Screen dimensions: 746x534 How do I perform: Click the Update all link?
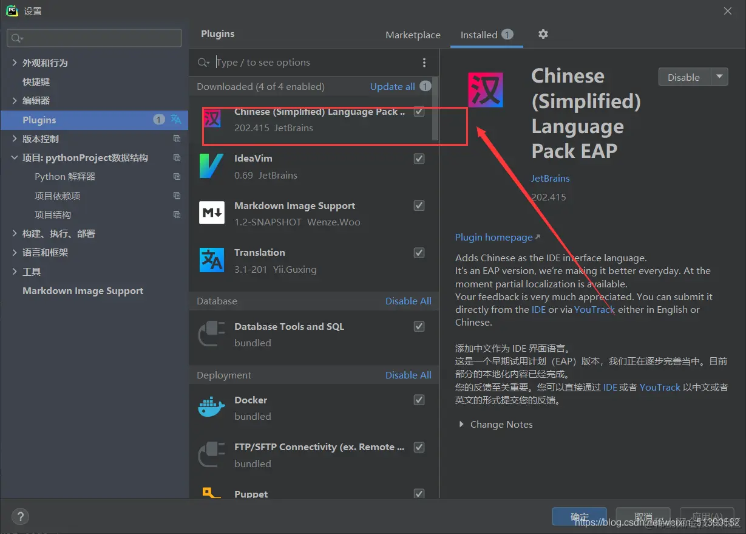tap(393, 86)
